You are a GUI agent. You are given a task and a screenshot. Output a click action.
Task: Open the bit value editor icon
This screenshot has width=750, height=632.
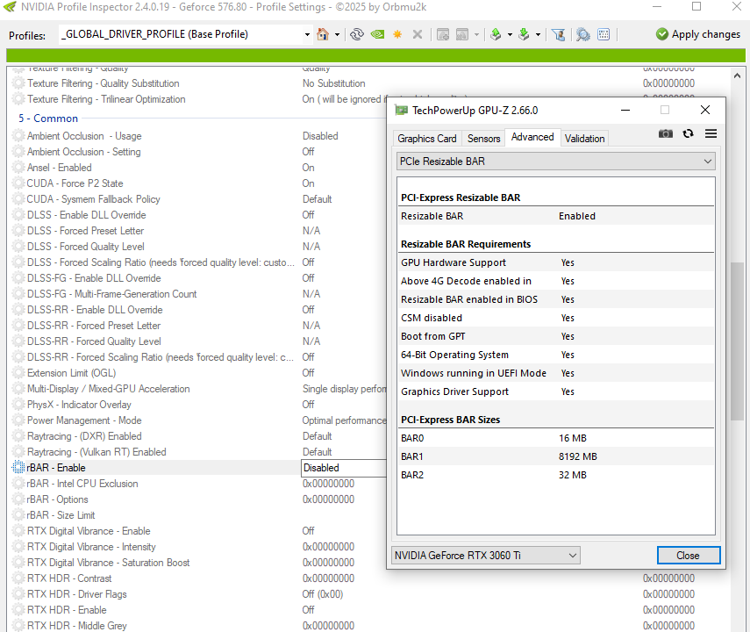[x=604, y=34]
